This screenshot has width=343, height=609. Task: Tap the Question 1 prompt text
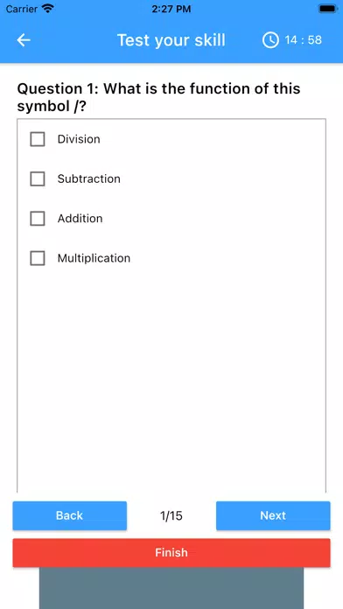point(158,97)
